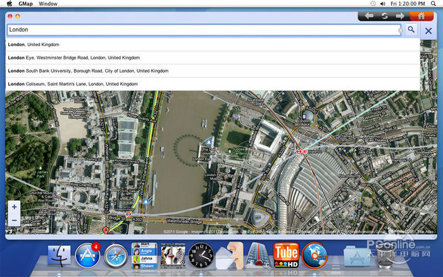Click the red A pin marker
Image resolution: width=443 pixels, height=277 pixels.
106,230
